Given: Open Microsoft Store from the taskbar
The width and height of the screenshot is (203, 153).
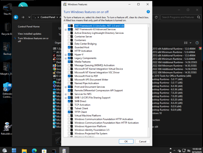Looking at the screenshot, I should pos(44,151).
